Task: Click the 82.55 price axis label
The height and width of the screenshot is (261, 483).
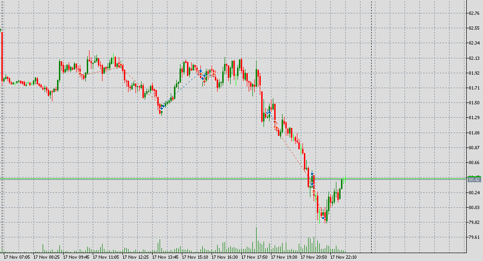Action: (474, 28)
